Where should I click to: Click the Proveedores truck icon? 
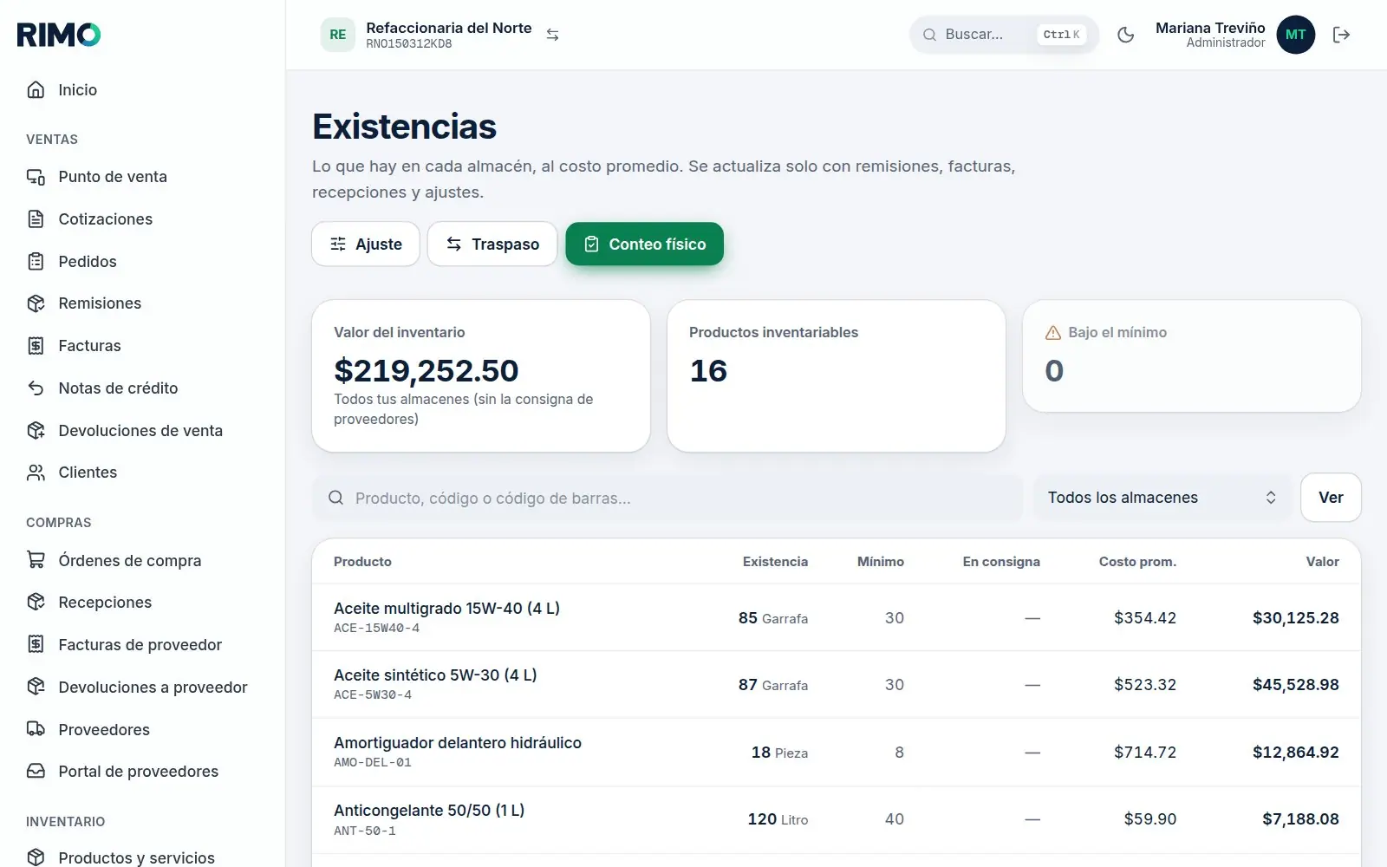pos(36,730)
